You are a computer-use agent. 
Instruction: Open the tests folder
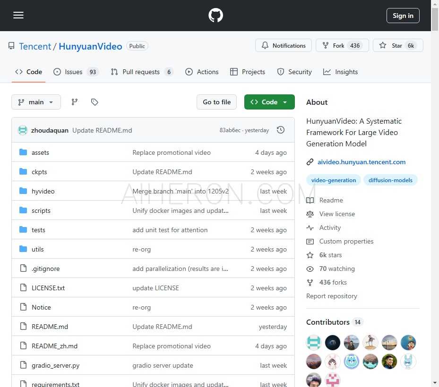click(38, 230)
